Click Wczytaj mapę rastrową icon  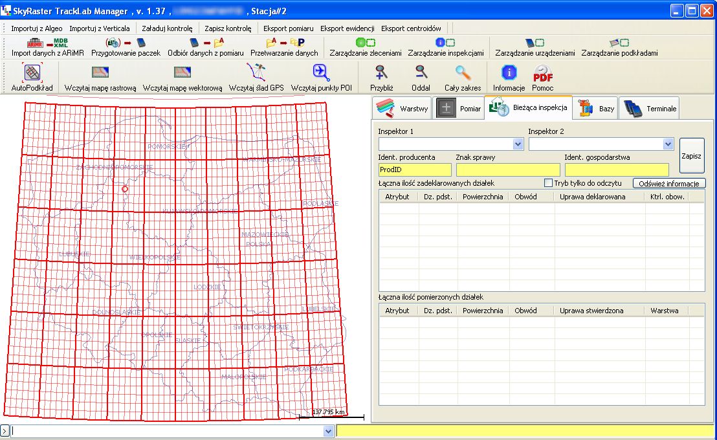[x=100, y=72]
